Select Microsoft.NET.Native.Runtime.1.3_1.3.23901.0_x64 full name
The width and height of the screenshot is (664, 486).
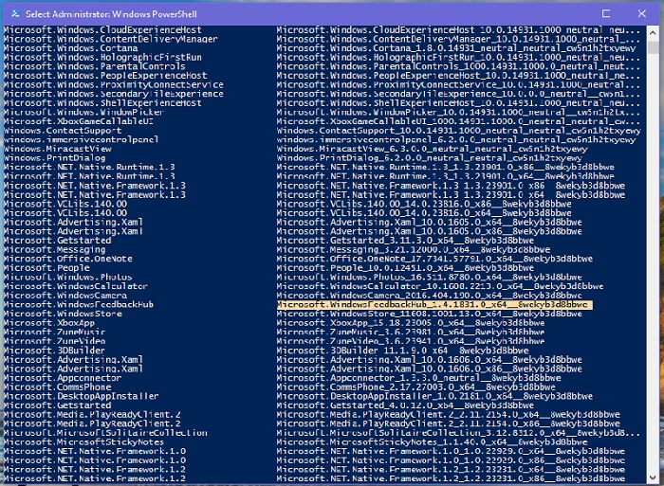pos(445,176)
